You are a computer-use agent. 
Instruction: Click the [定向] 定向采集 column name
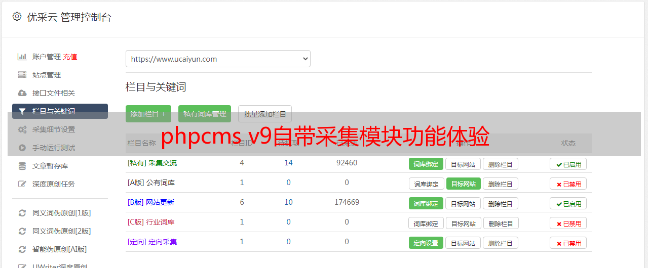click(152, 242)
